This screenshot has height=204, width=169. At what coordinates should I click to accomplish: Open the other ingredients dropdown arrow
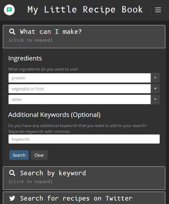155,99
